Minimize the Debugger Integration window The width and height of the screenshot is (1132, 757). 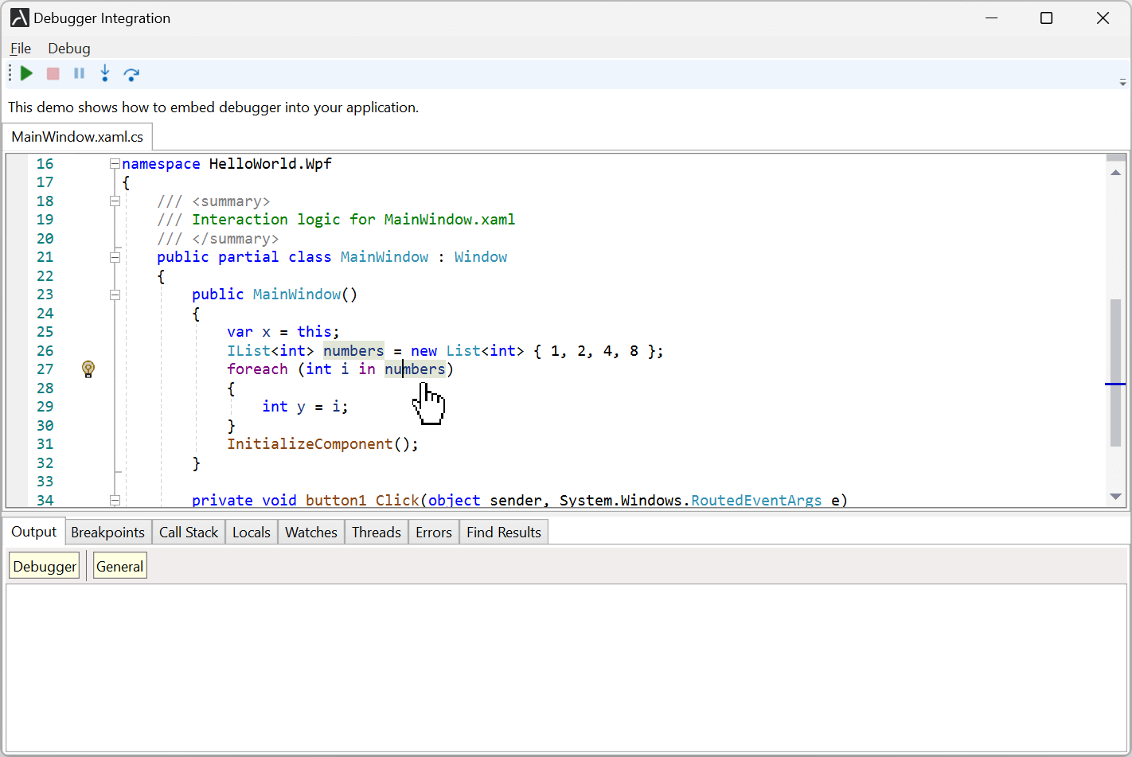[991, 18]
